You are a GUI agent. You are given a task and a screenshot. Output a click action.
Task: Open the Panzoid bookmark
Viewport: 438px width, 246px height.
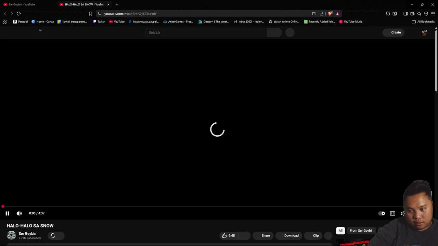click(x=21, y=22)
